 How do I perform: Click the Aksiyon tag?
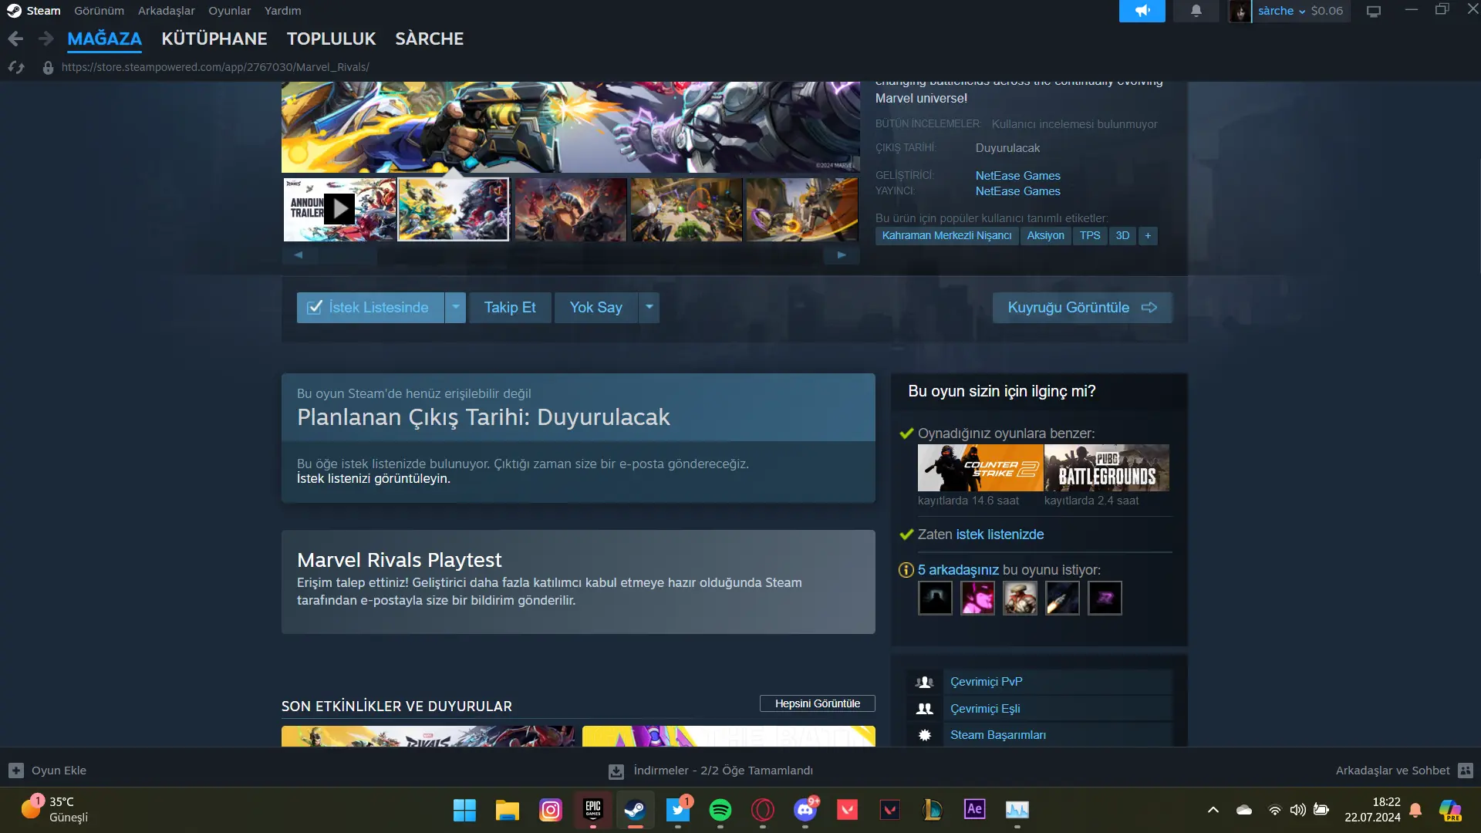click(x=1045, y=236)
